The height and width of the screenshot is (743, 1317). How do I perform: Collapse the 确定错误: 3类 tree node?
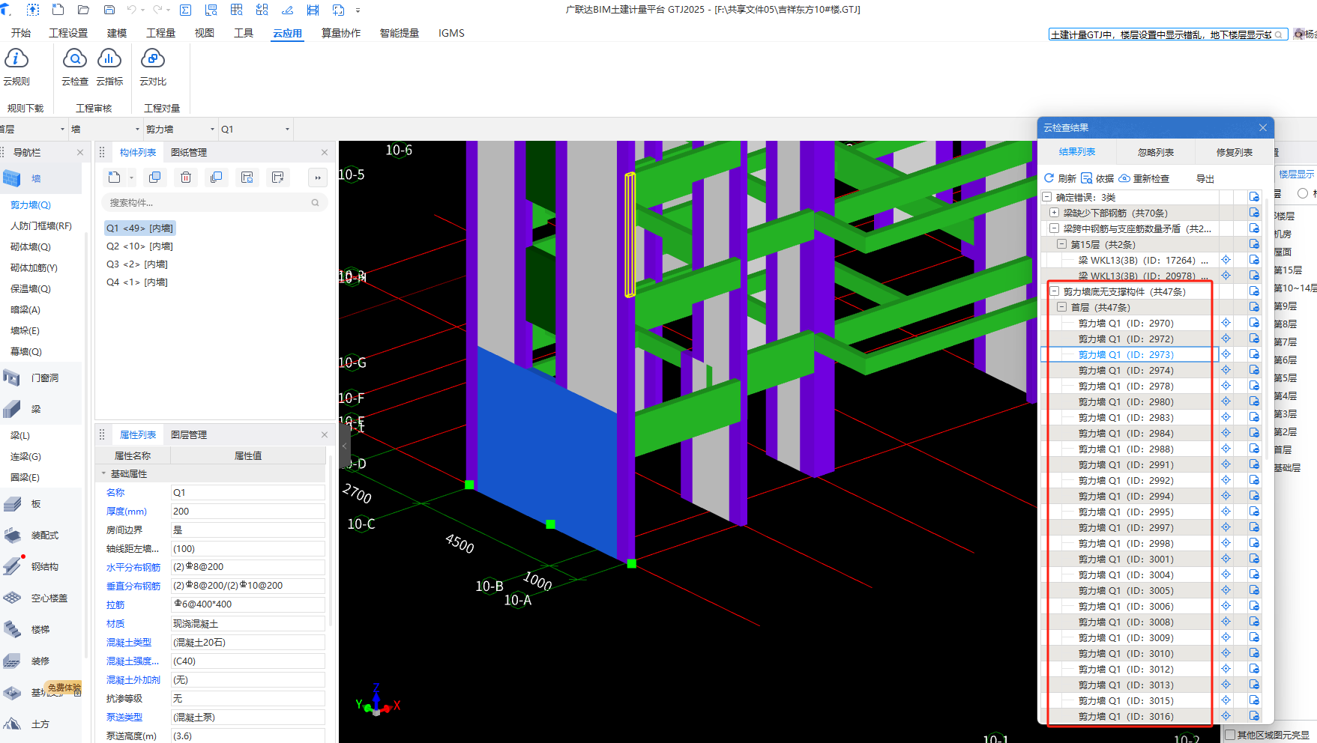1047,197
